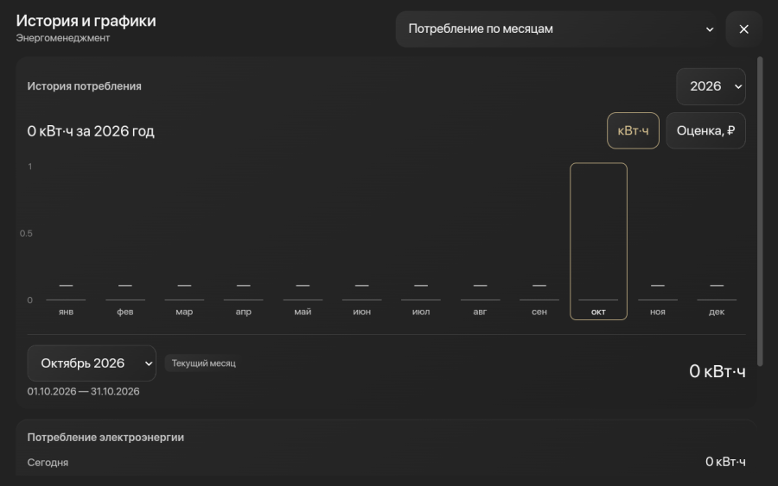Click the 0.5 axis label
778x486 pixels.
[x=26, y=233]
